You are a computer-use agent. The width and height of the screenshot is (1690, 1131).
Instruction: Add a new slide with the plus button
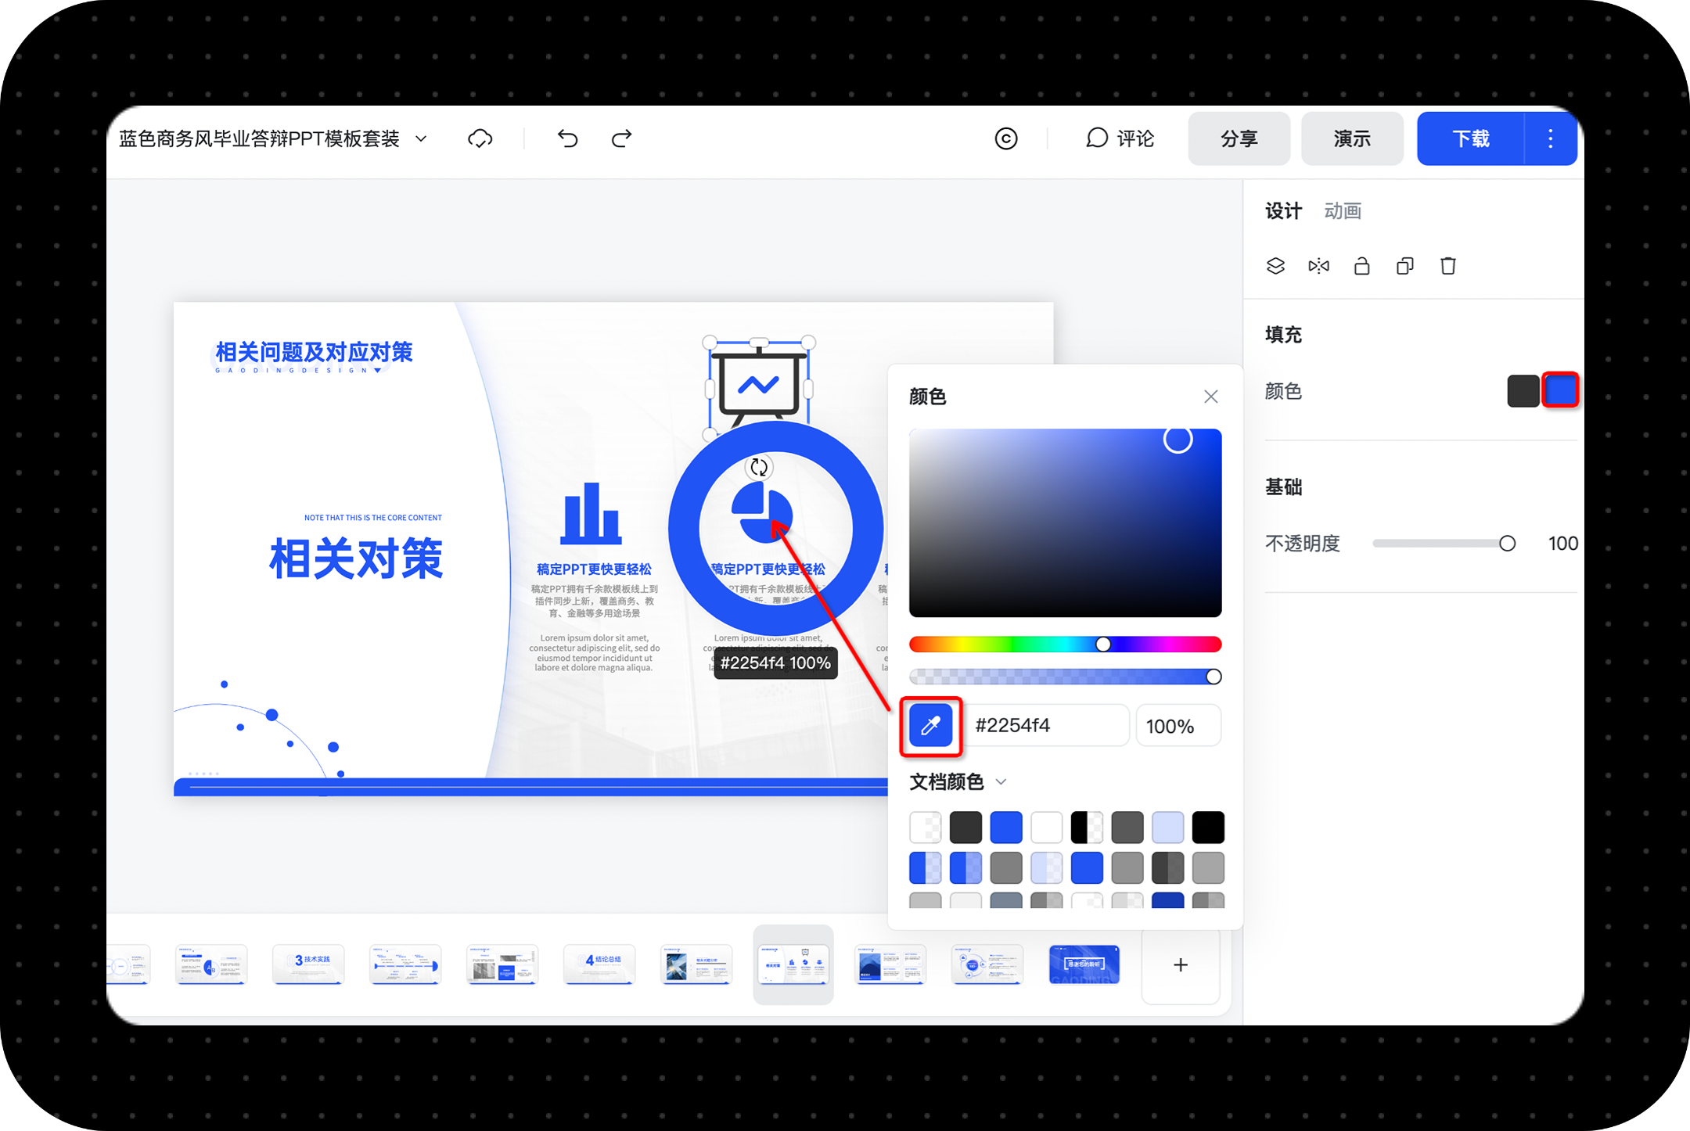click(x=1181, y=965)
